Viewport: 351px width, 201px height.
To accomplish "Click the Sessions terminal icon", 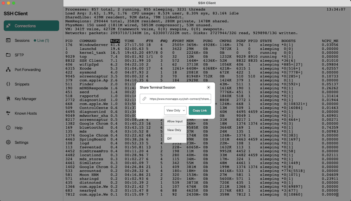I will (x=8, y=40).
